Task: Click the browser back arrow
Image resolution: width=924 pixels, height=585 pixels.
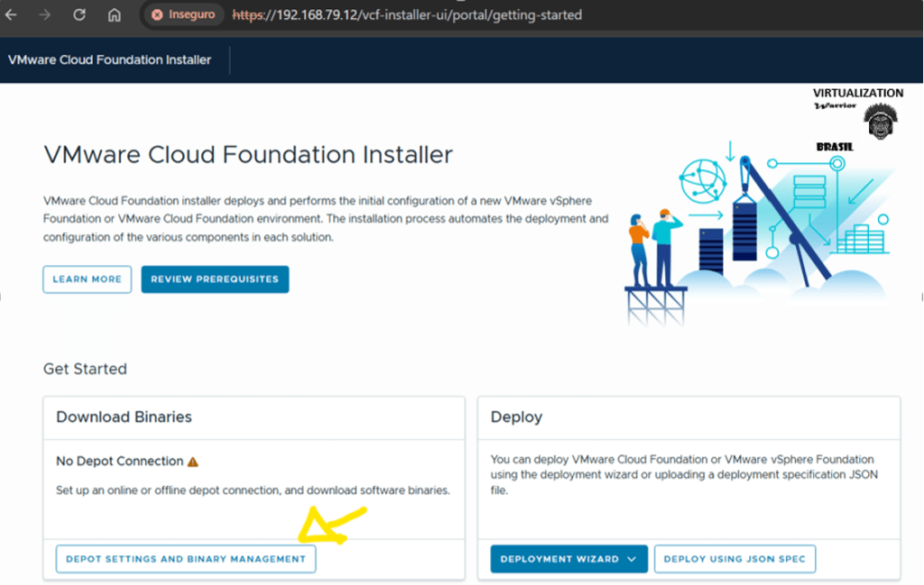Action: pos(12,15)
